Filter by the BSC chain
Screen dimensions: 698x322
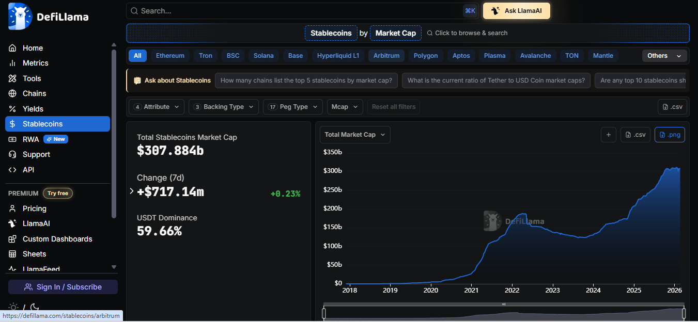(x=233, y=56)
